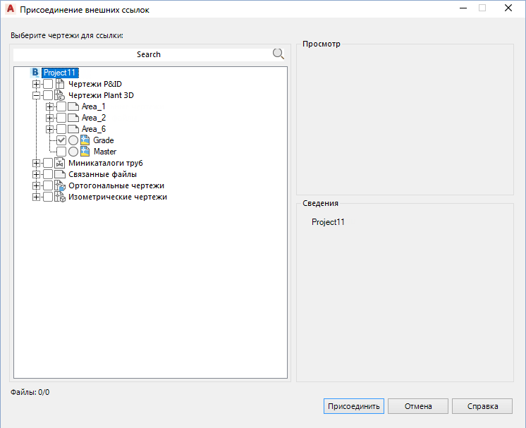The height and width of the screenshot is (428, 526).
Task: Select the Чертежи P&ID label
Action: pyautogui.click(x=95, y=84)
